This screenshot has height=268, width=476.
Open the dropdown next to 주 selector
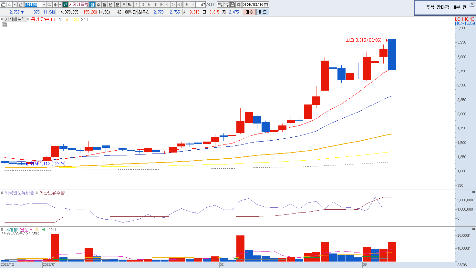coord(15,5)
